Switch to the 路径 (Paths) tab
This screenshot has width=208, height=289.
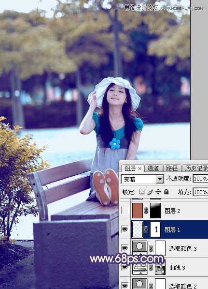point(172,168)
